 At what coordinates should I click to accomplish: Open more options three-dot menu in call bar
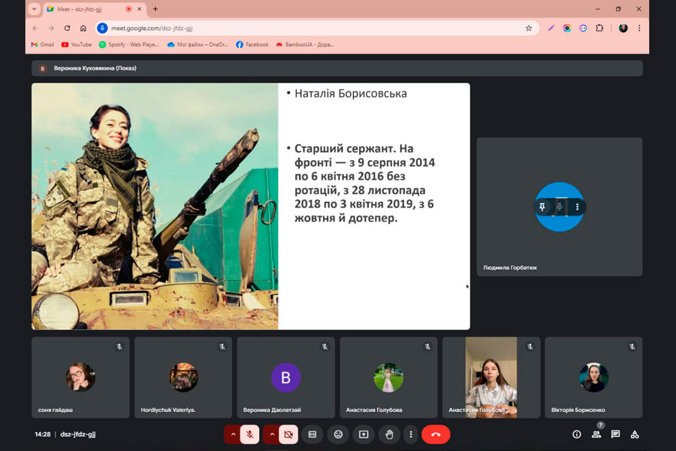click(x=410, y=434)
